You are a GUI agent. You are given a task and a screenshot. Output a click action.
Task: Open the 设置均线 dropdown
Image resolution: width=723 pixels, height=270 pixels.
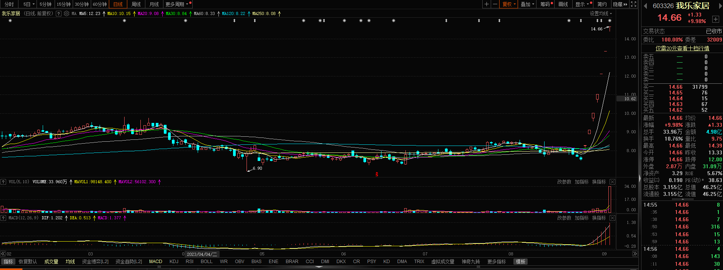point(601,13)
